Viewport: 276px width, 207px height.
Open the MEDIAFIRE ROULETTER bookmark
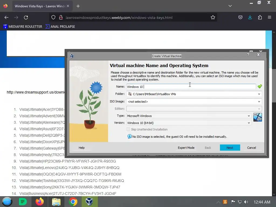(23, 27)
